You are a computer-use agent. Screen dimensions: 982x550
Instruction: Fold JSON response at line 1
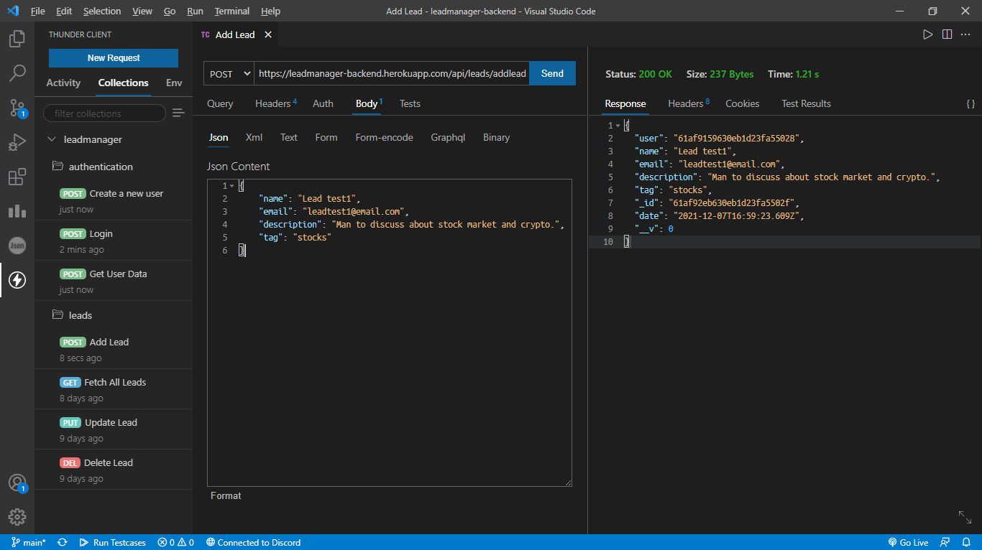point(618,126)
